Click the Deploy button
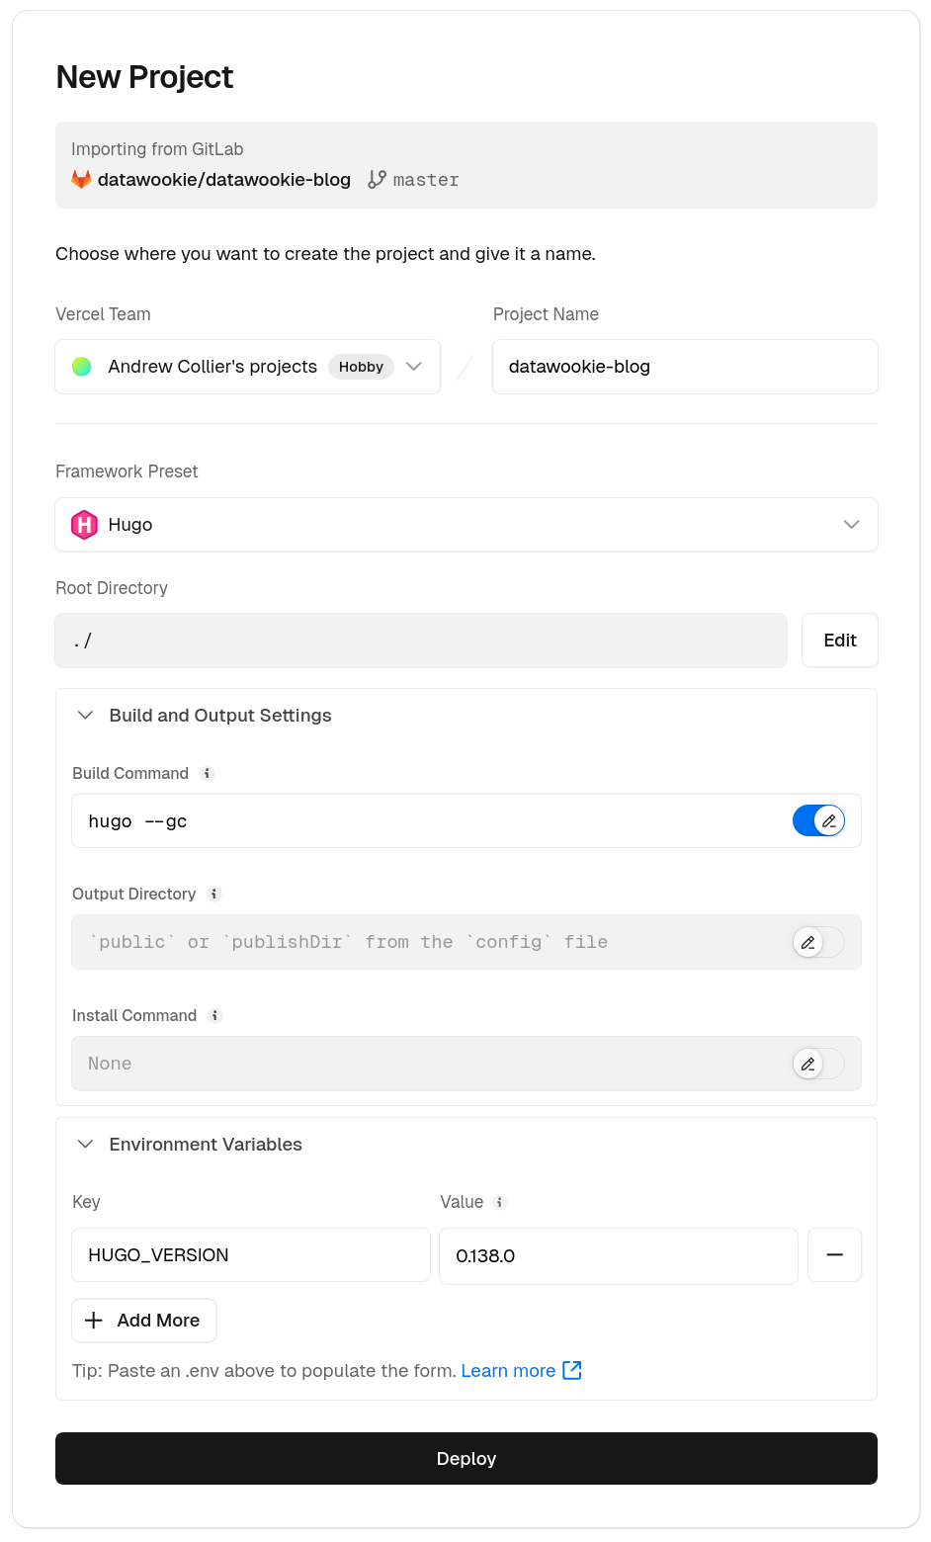 pyautogui.click(x=465, y=1458)
